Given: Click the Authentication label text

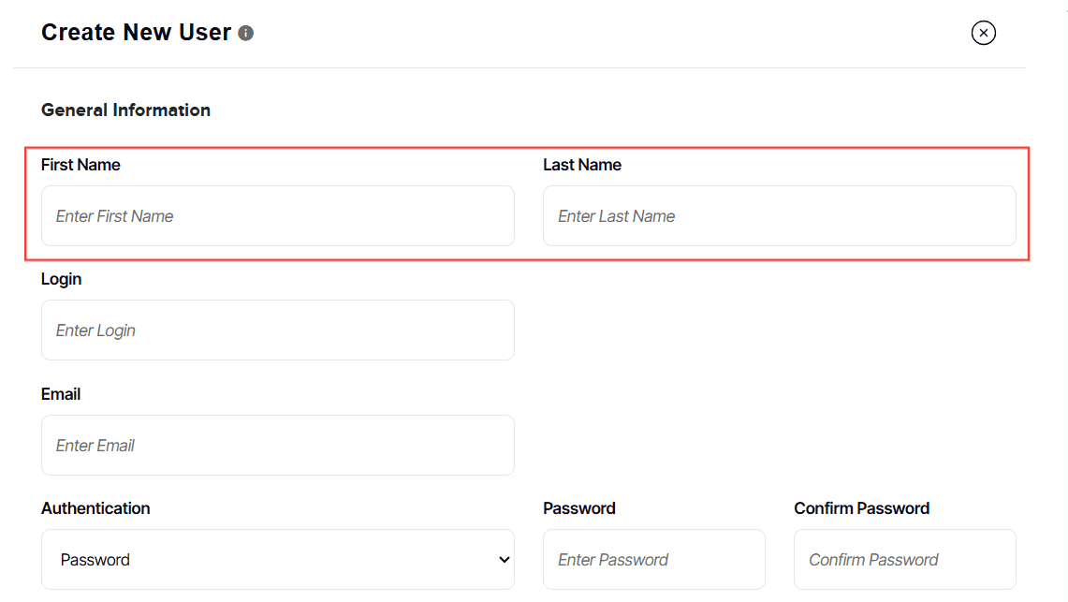Looking at the screenshot, I should pos(95,508).
